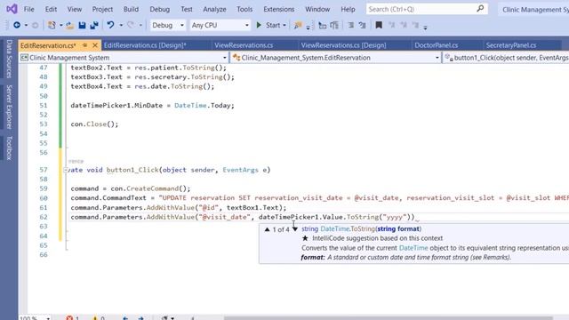Open the button1_Click member dropdown

pos(506,58)
